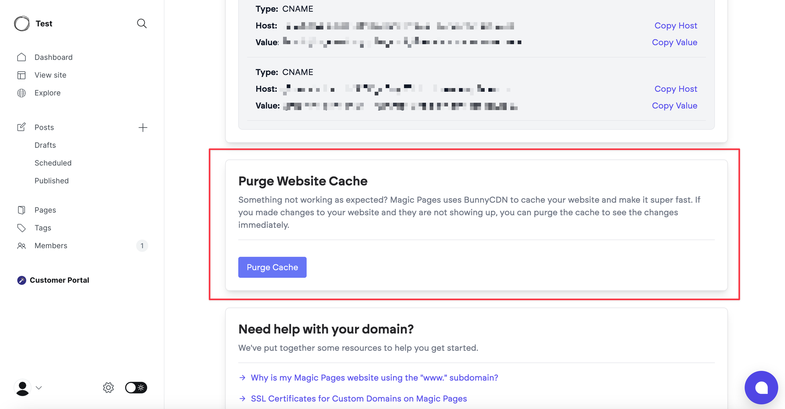The image size is (785, 409).
Task: Copy Host of first CNAME record
Action: click(675, 25)
